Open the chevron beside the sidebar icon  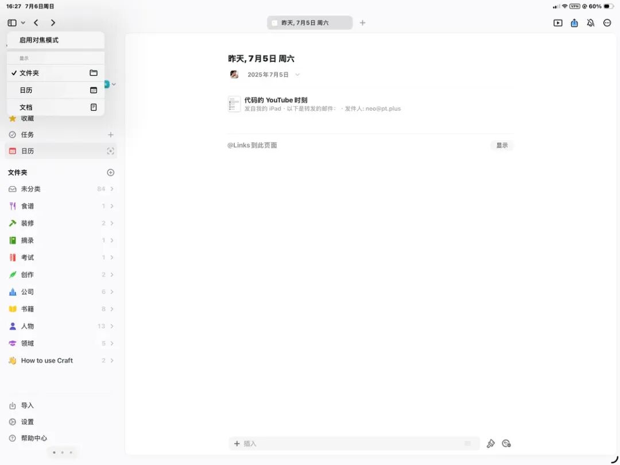pos(23,23)
